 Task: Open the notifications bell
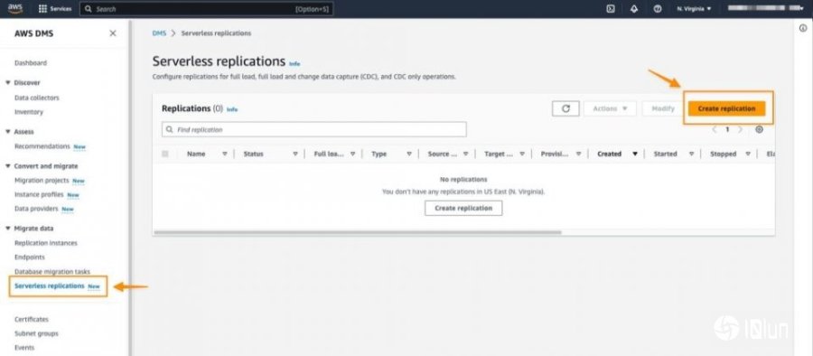(x=634, y=9)
